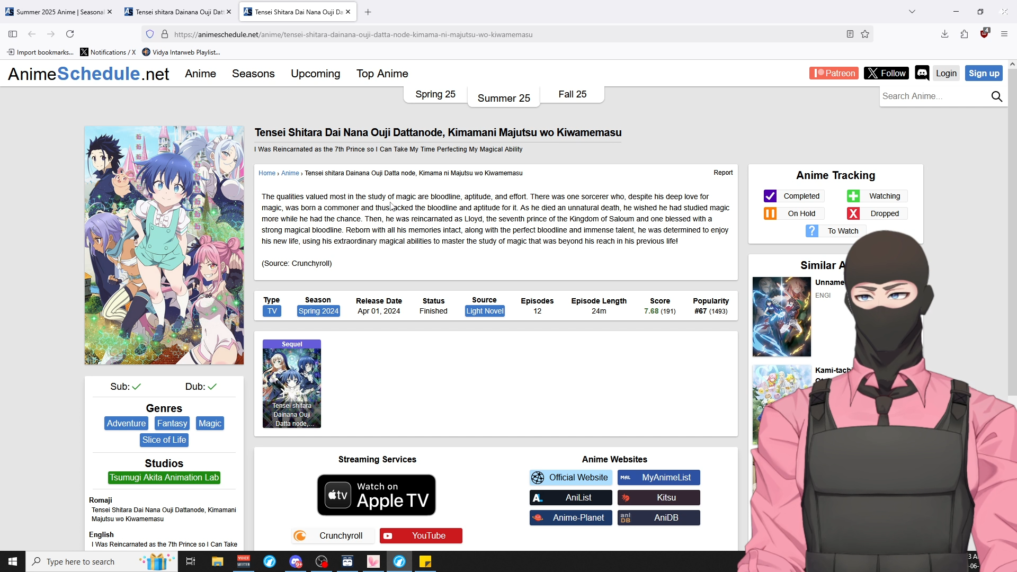Open Sticky Notes taskbar icon
Image resolution: width=1017 pixels, height=572 pixels.
point(425,561)
